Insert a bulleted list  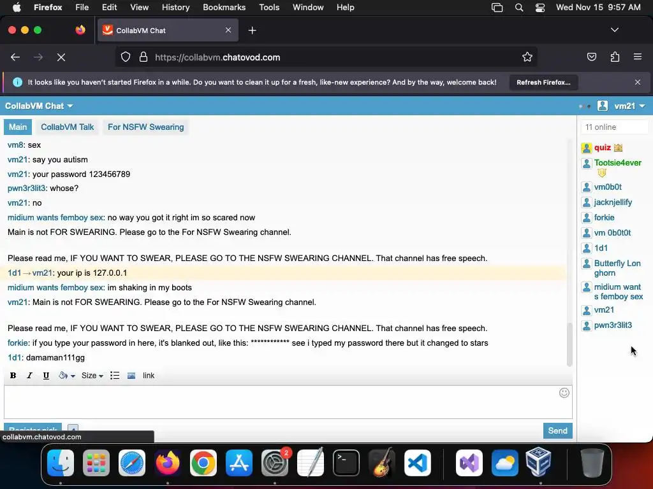[115, 376]
